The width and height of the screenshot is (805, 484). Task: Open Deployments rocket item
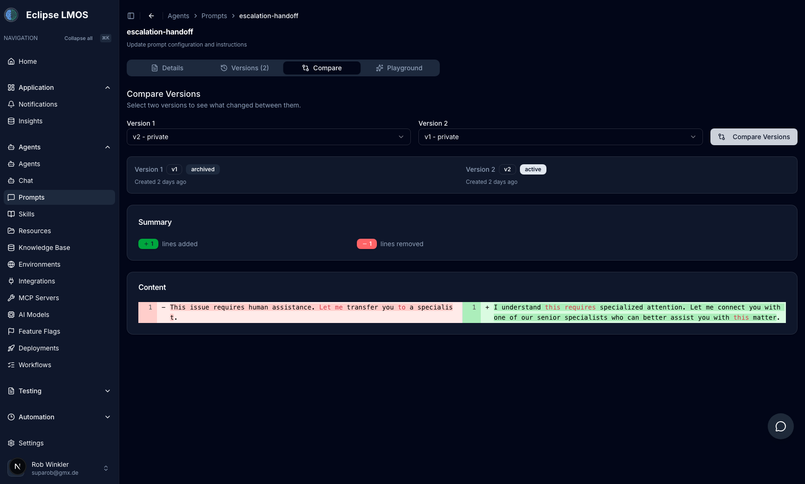click(x=59, y=348)
